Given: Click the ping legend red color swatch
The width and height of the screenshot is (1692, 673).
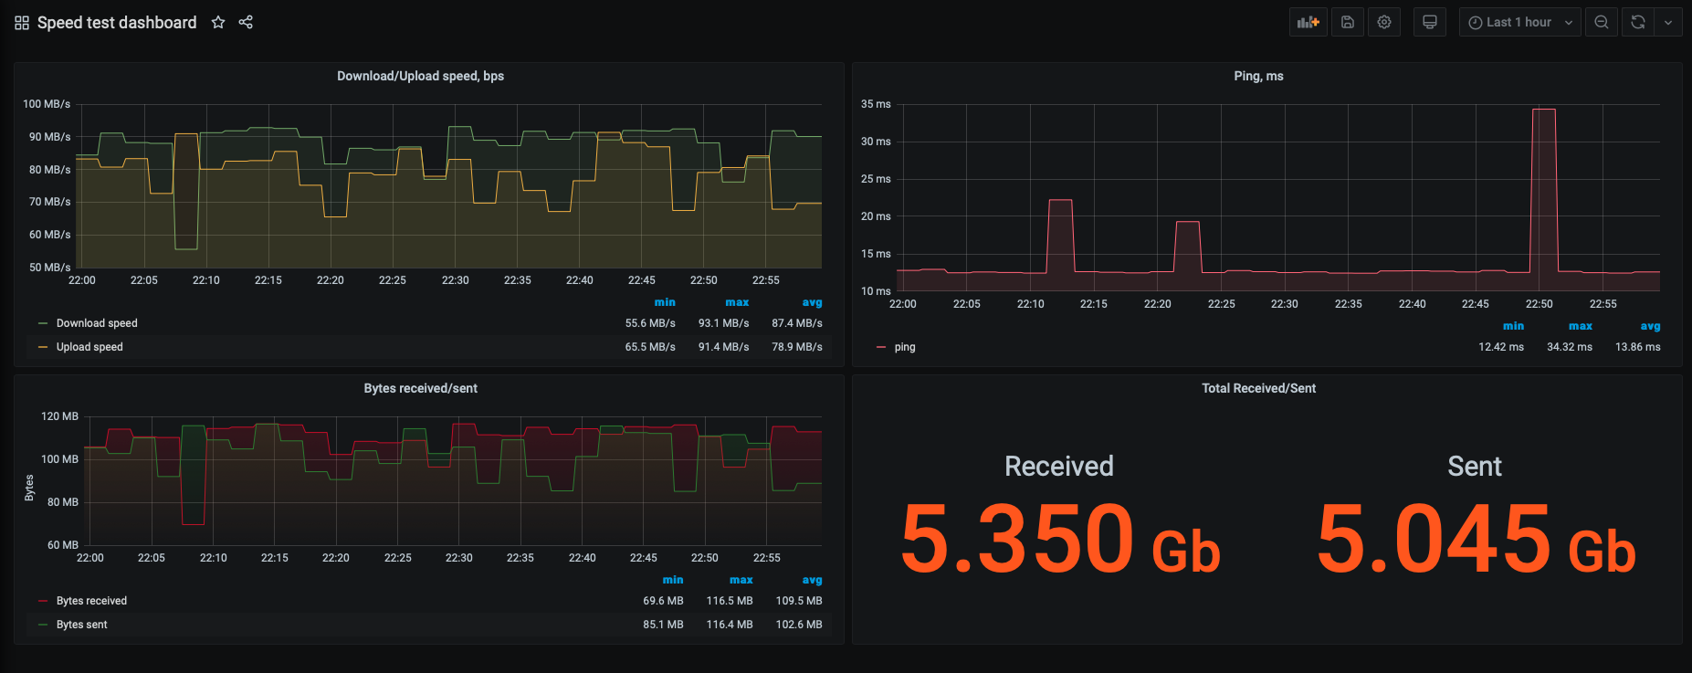Looking at the screenshot, I should coord(881,347).
